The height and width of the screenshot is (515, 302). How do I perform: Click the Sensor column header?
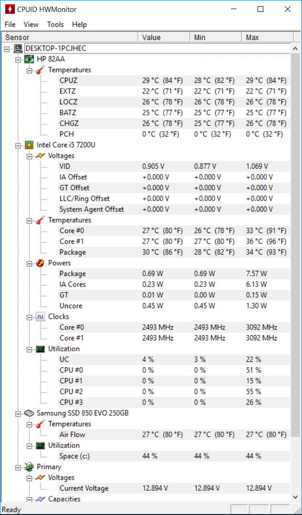coord(70,38)
